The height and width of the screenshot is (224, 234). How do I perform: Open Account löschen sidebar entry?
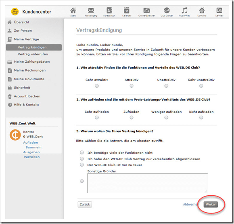pos(27,96)
